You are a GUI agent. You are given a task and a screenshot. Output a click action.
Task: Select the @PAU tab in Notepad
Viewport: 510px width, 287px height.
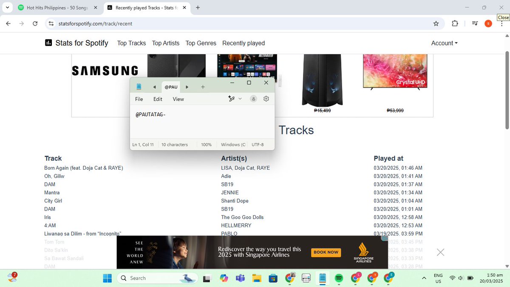pos(171,87)
